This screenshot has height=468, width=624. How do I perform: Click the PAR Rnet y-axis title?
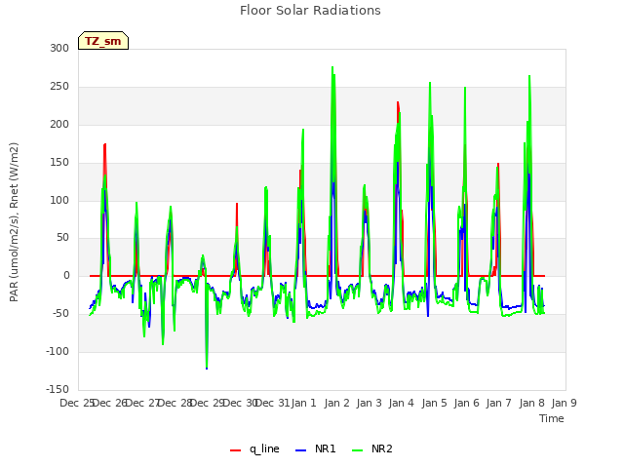tap(14, 222)
